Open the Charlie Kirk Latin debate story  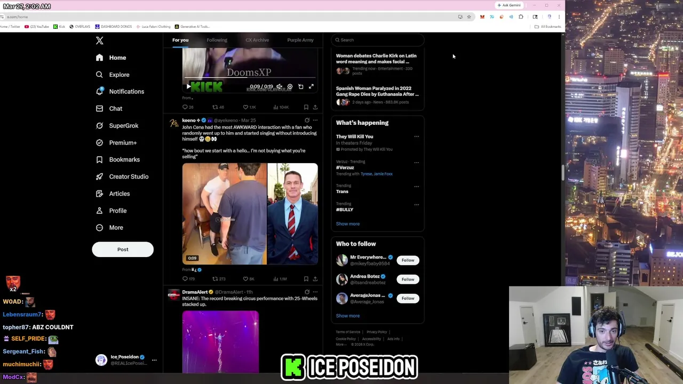click(378, 65)
